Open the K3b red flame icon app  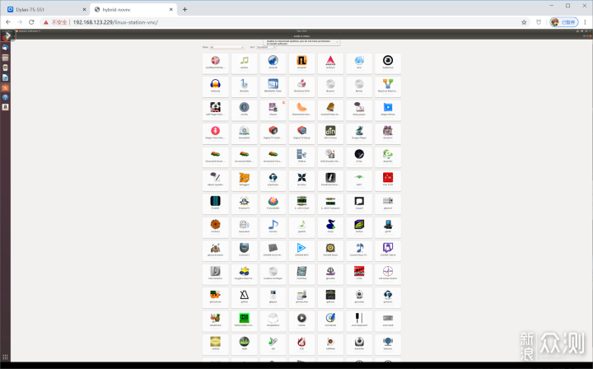[301, 344]
